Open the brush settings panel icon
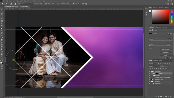The width and height of the screenshot is (174, 98). point(15,4)
